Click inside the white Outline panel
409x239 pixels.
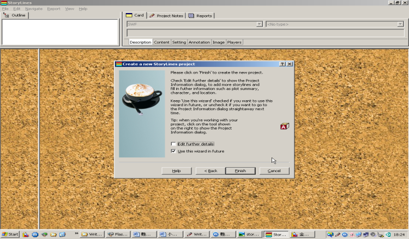coord(60,32)
